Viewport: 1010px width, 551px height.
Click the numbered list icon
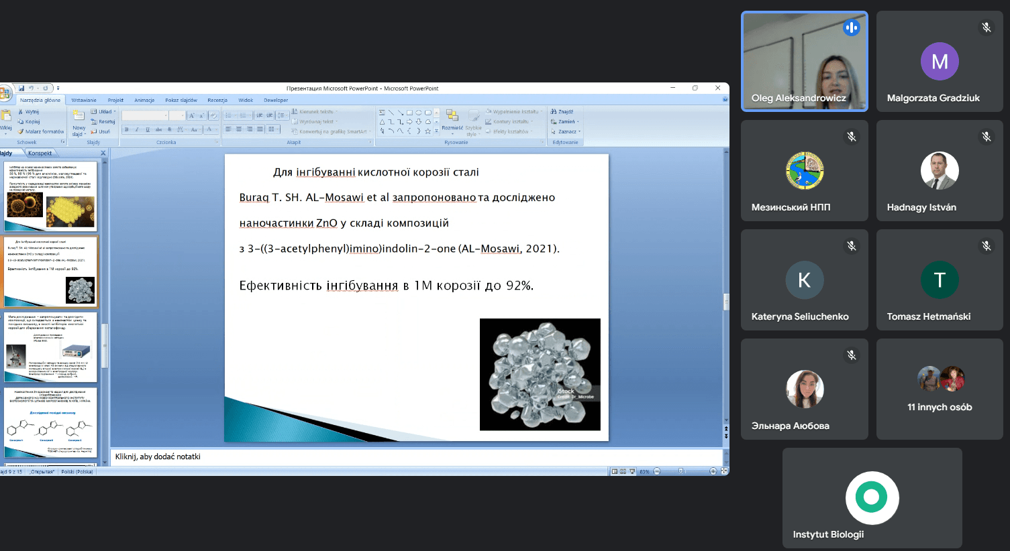[x=244, y=115]
